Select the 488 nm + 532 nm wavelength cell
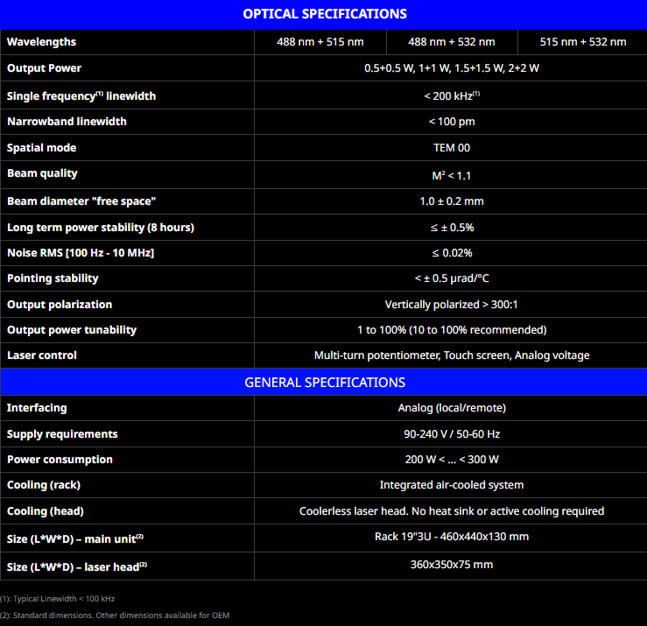Screen dimensions: 647x626 (451, 42)
